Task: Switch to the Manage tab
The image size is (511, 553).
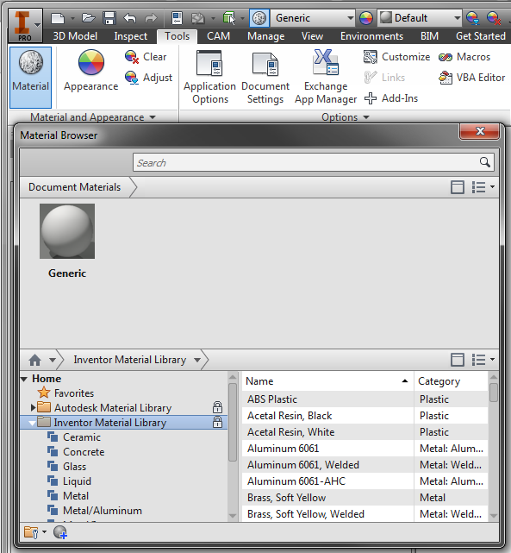Action: point(266,36)
